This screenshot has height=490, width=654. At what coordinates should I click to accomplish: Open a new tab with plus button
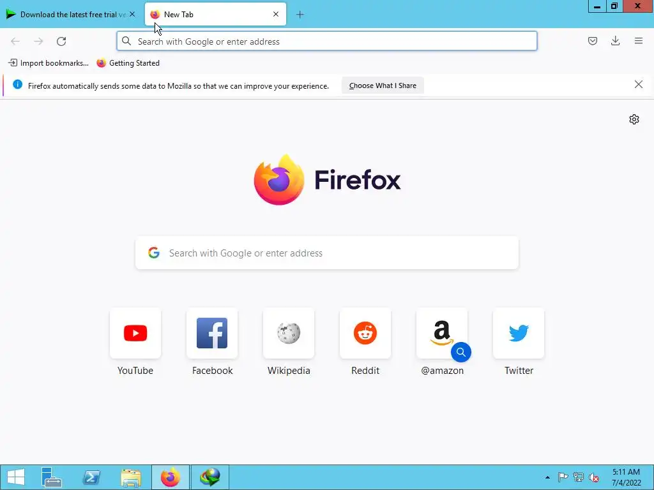(x=300, y=15)
